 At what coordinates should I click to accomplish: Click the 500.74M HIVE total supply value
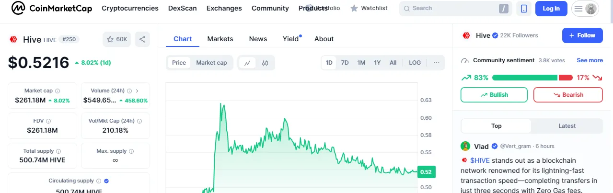[42, 160]
